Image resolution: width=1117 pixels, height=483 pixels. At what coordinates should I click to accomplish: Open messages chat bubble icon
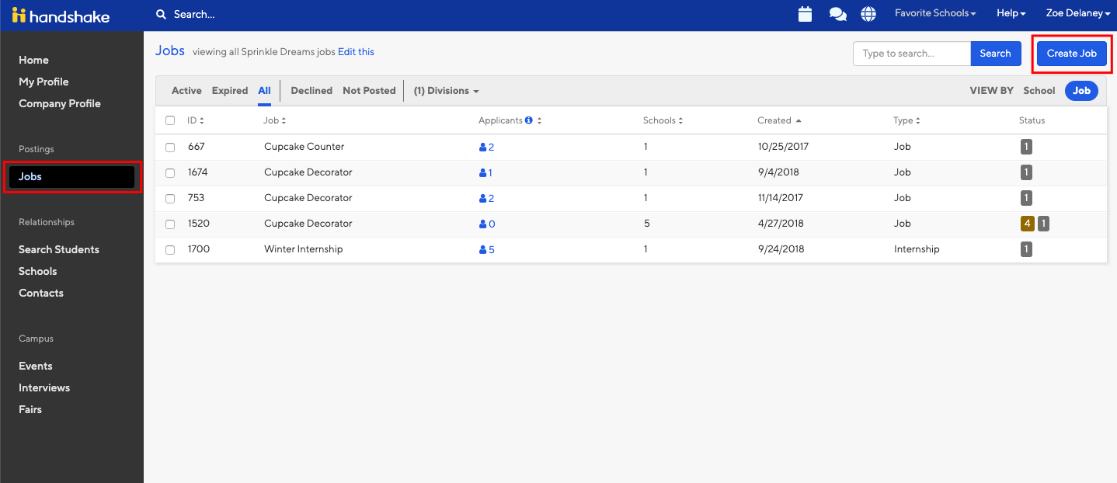tap(837, 14)
